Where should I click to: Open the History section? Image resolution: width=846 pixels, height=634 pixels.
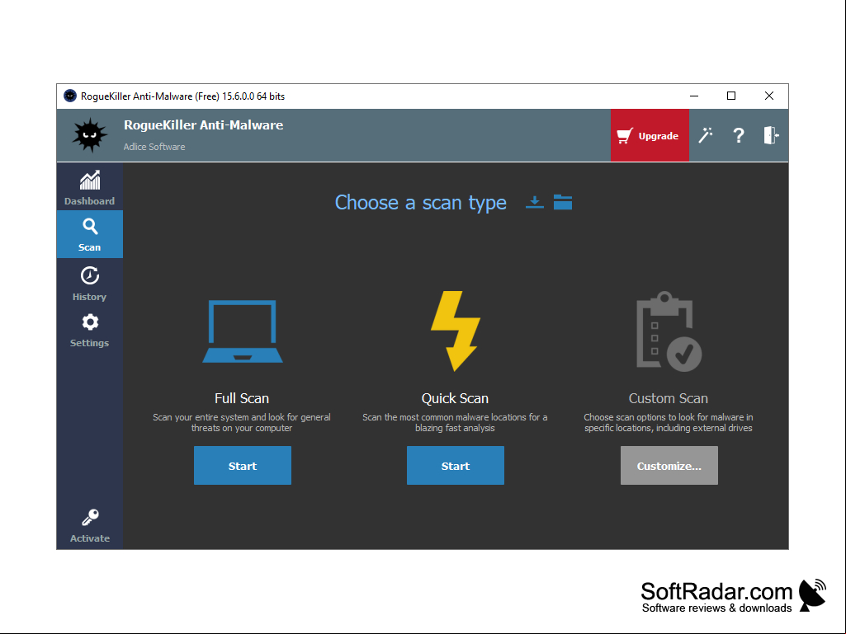click(x=90, y=283)
